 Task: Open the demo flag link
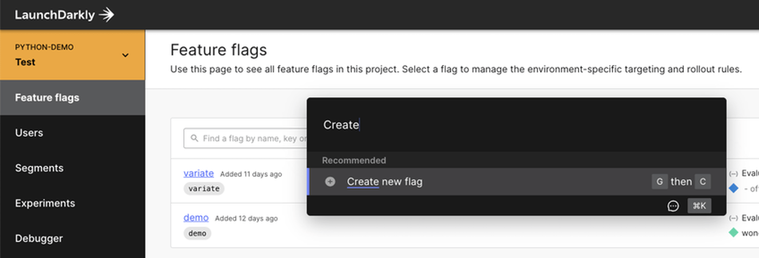tap(196, 218)
